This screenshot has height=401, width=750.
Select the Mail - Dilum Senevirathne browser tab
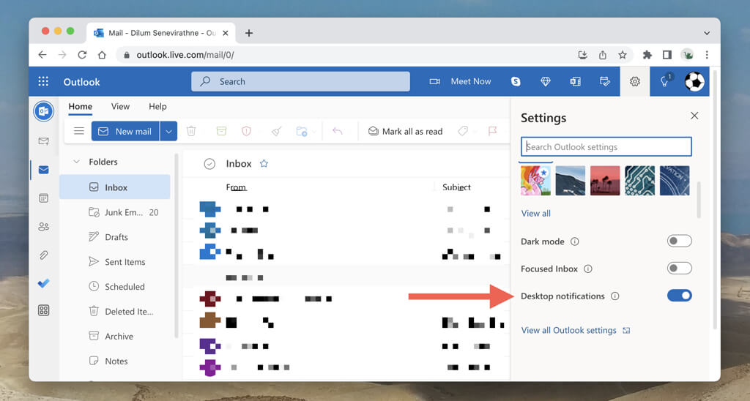(160, 33)
